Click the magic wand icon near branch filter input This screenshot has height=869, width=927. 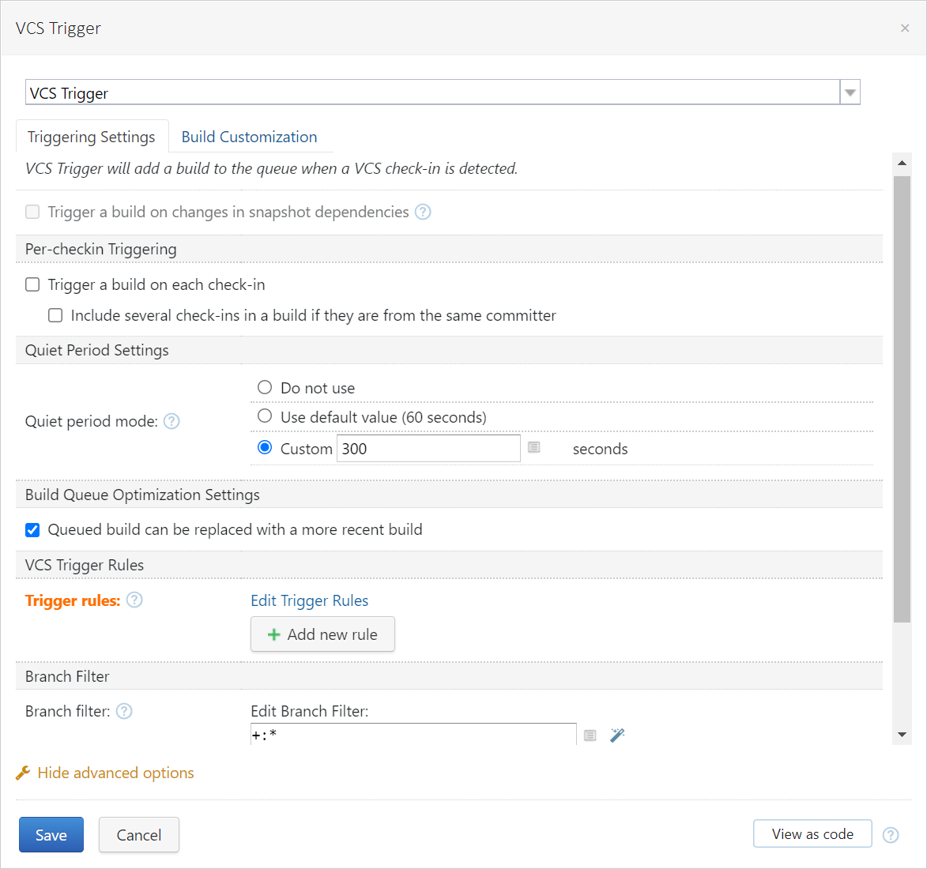pos(617,735)
